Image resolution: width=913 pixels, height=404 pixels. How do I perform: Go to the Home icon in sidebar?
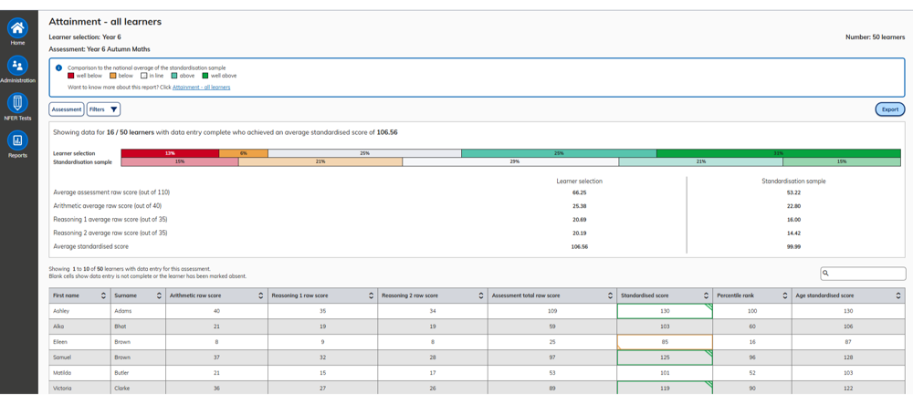pos(17,28)
